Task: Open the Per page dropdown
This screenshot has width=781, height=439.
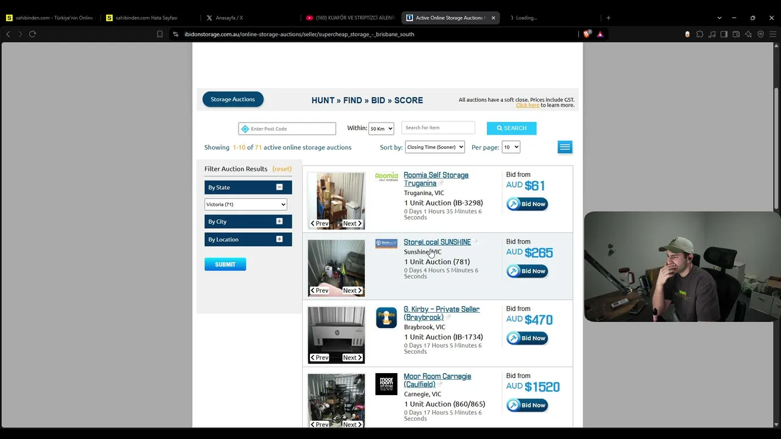Action: point(511,147)
